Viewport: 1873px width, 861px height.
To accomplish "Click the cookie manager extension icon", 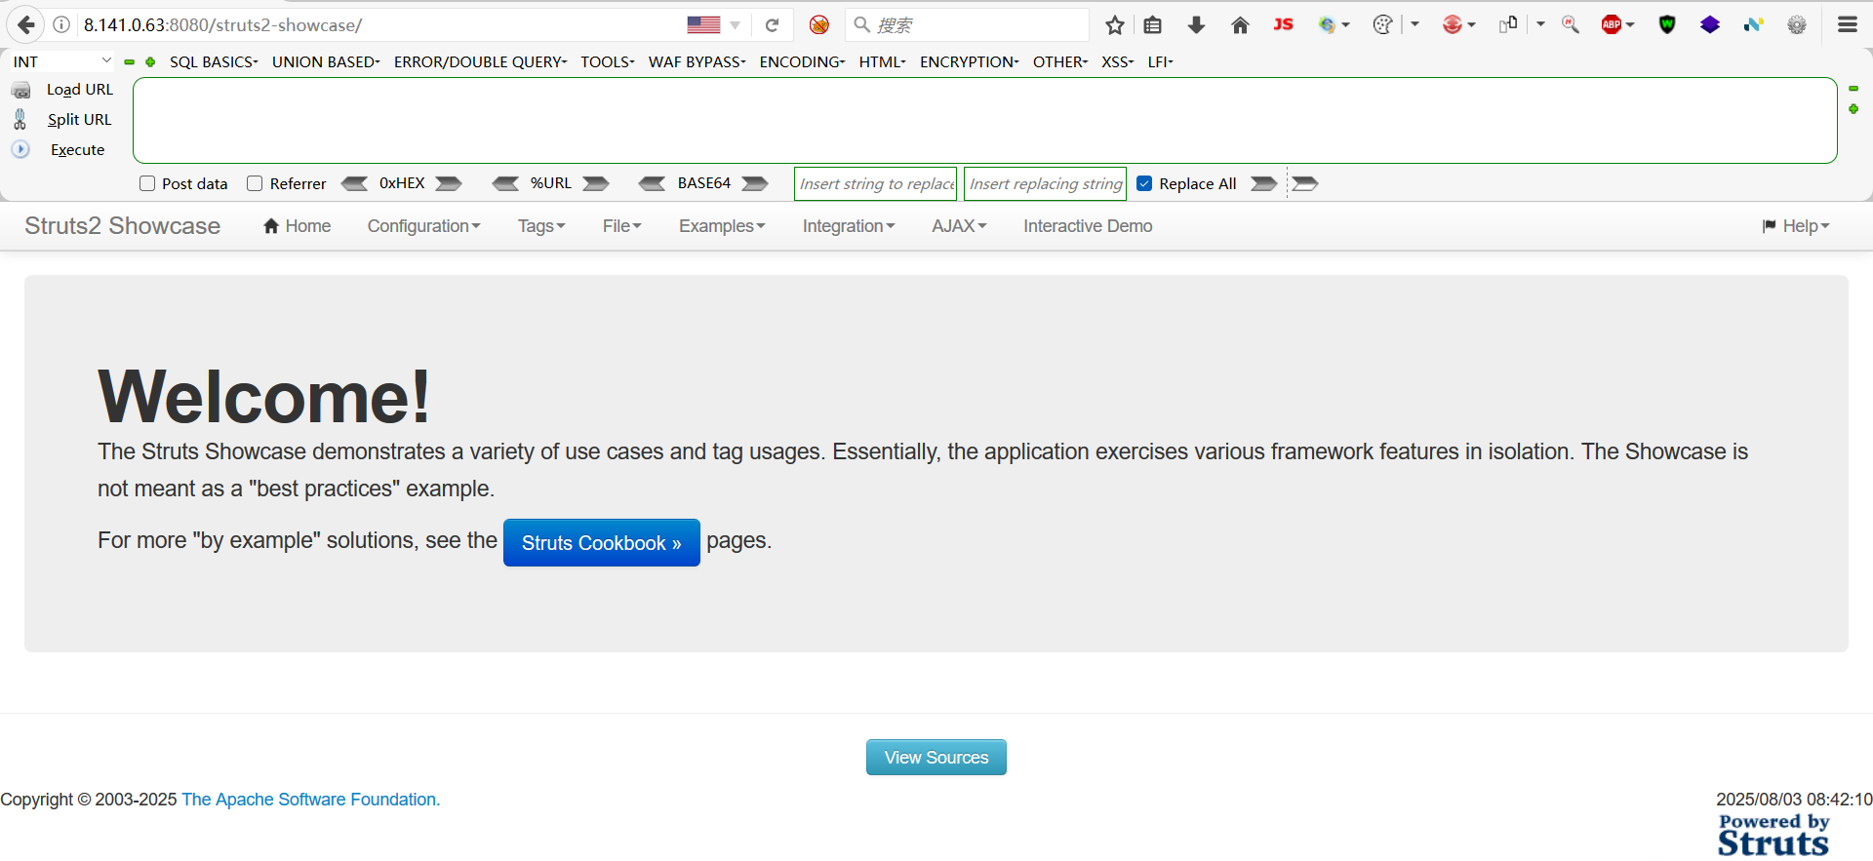I will 1382,25.
